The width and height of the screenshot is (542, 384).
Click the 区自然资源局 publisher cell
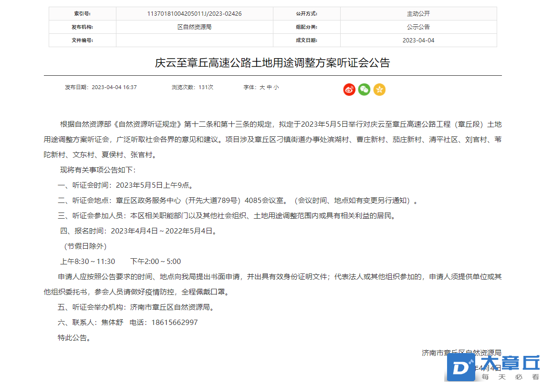(194, 27)
